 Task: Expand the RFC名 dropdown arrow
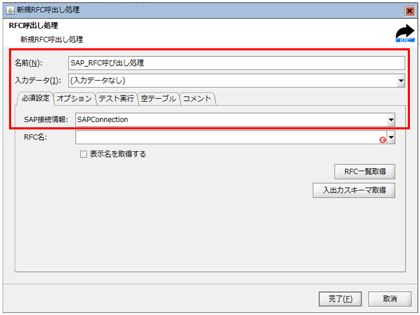pos(391,138)
